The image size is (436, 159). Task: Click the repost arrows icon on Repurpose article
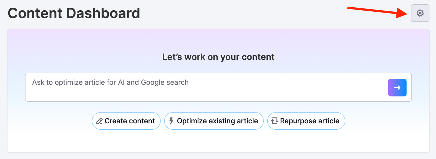tap(275, 121)
